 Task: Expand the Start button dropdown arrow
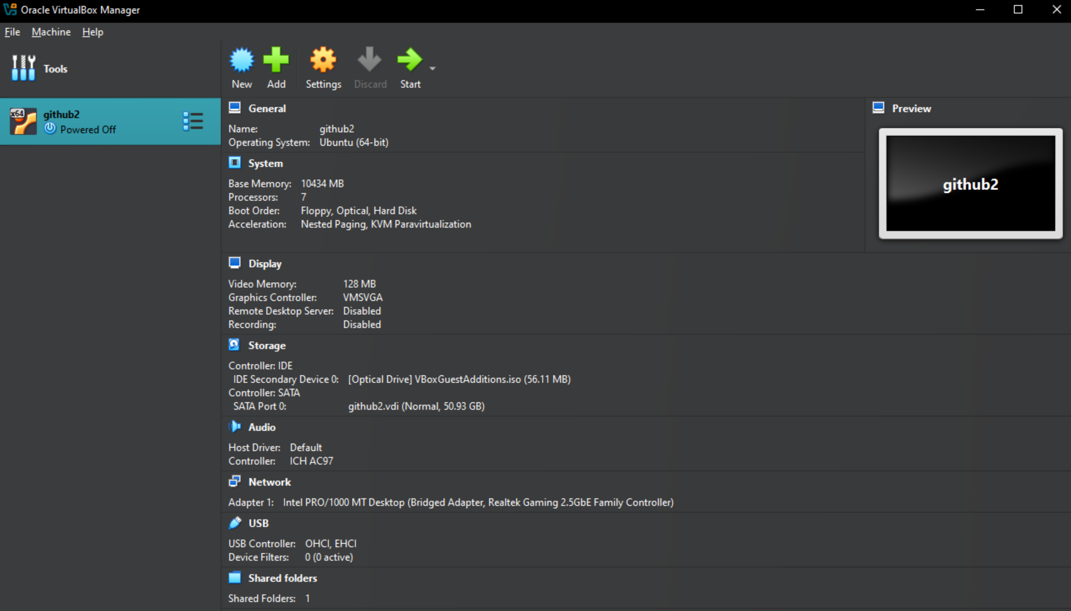[x=432, y=67]
